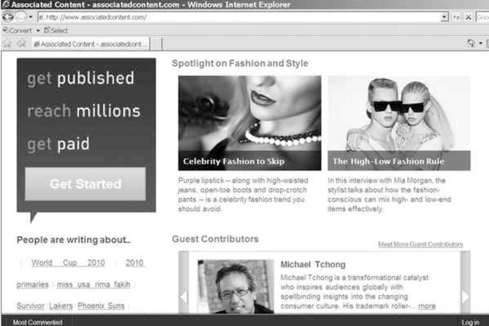489x326 pixels.
Task: Open Celebrity Fashion to Skip article image
Action: [x=249, y=122]
